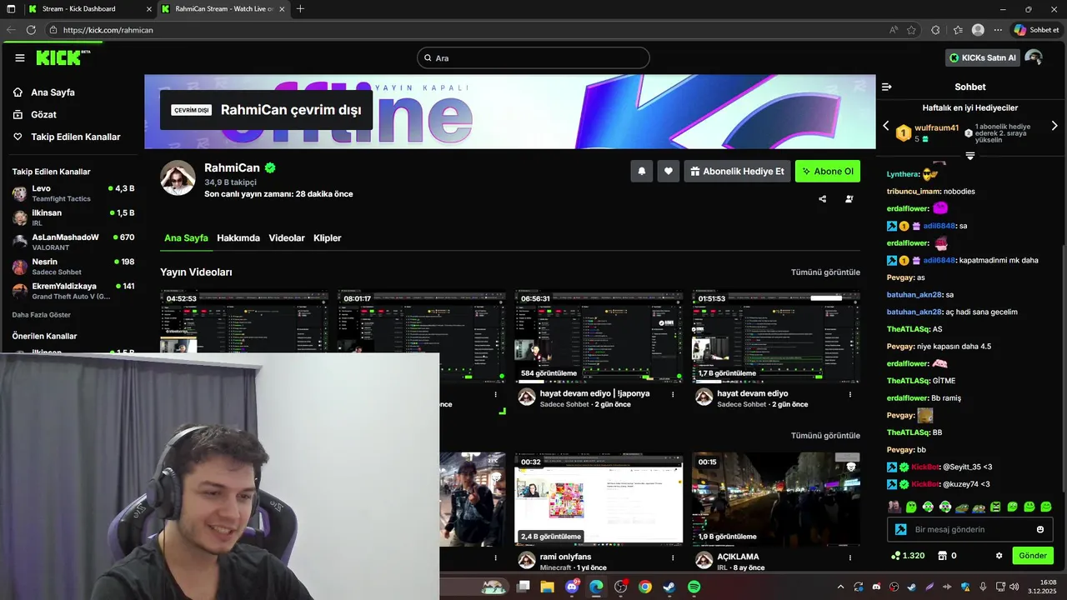This screenshot has height=600, width=1067.
Task: Expand Daha Fazla Göster channels
Action: (41, 315)
